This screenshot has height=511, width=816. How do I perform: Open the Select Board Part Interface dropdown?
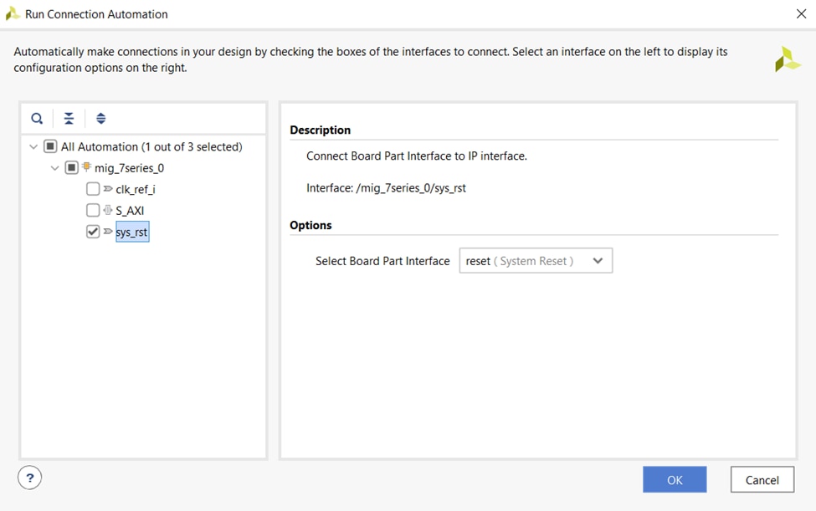(x=536, y=260)
